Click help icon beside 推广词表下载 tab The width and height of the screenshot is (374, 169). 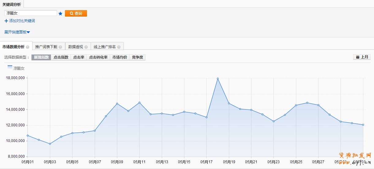[60, 47]
